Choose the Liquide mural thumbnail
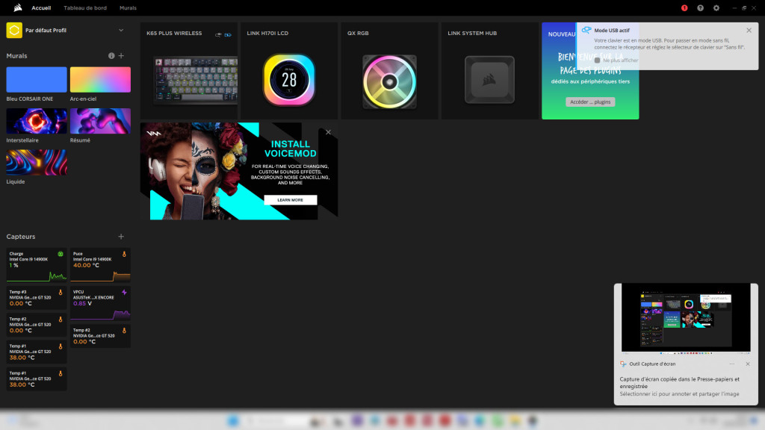Screen dimensions: 765x430 pyautogui.click(x=37, y=162)
